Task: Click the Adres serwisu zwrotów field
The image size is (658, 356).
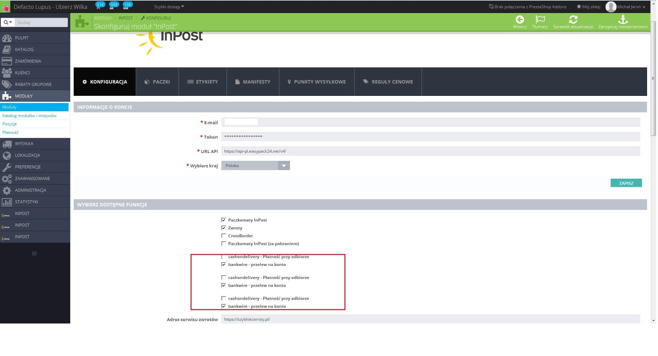Action: pos(431,319)
